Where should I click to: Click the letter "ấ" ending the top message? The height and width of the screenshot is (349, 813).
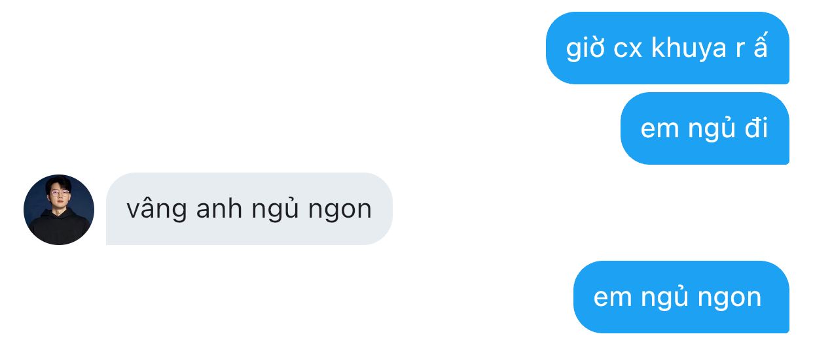point(760,48)
